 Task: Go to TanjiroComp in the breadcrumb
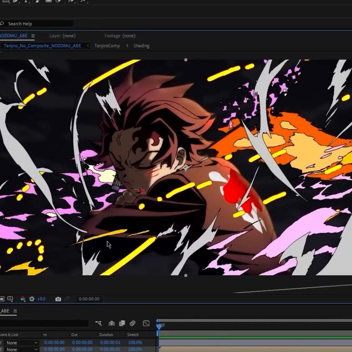pyautogui.click(x=107, y=46)
